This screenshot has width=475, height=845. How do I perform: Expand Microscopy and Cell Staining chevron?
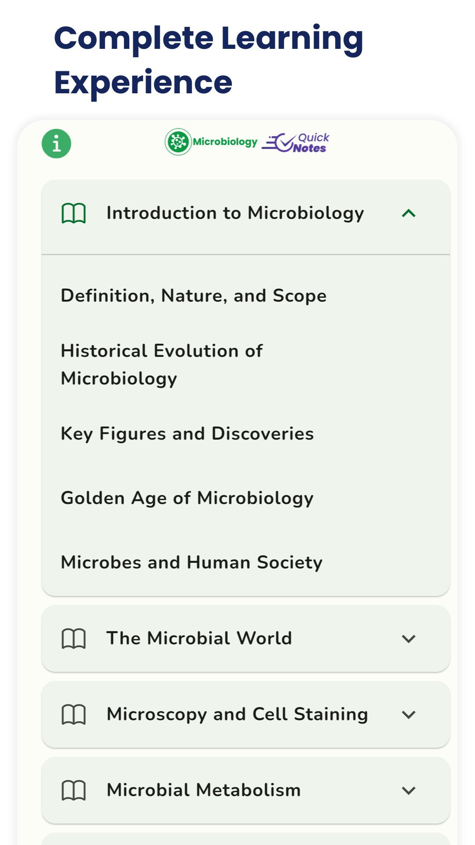pos(409,714)
